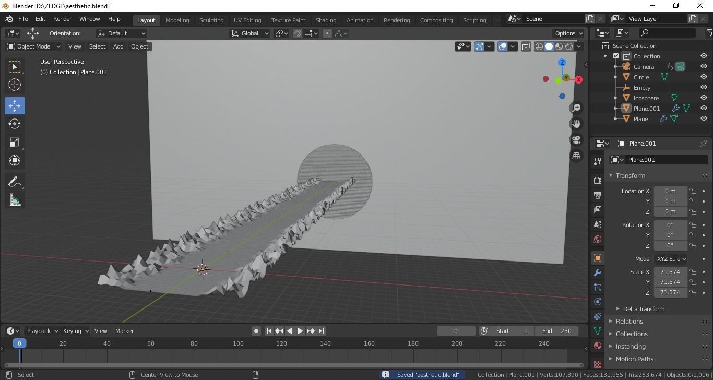The height and width of the screenshot is (380, 713).
Task: Open the Object Mode dropdown
Action: (x=34, y=46)
